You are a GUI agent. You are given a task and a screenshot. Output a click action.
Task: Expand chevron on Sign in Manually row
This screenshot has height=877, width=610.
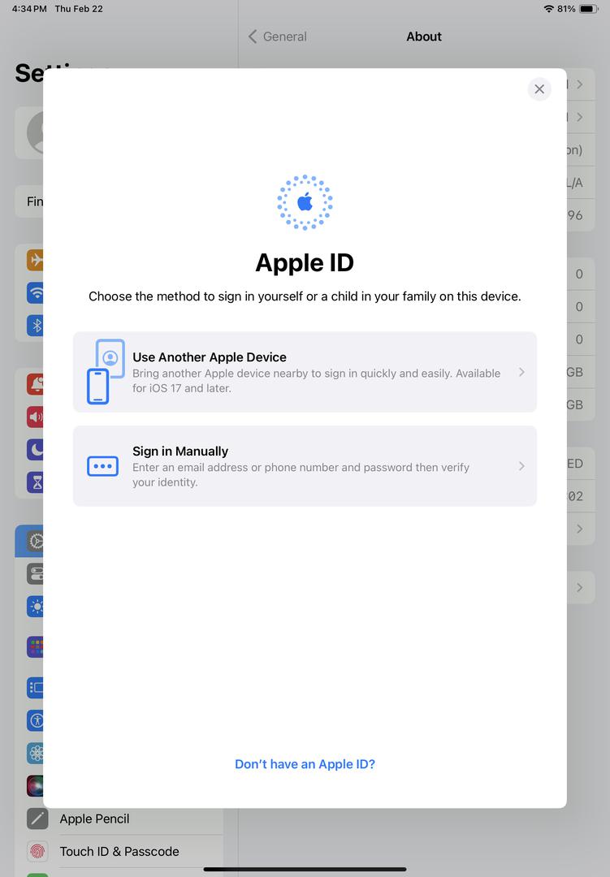pos(521,466)
